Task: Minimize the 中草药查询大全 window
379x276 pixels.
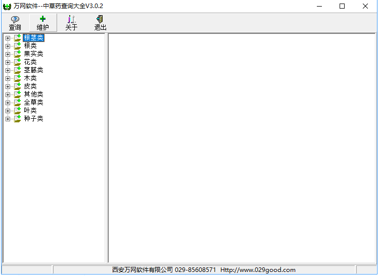Action: pyautogui.click(x=319, y=6)
